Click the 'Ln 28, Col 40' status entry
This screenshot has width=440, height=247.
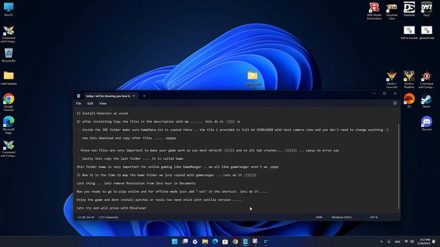[x=86, y=217]
